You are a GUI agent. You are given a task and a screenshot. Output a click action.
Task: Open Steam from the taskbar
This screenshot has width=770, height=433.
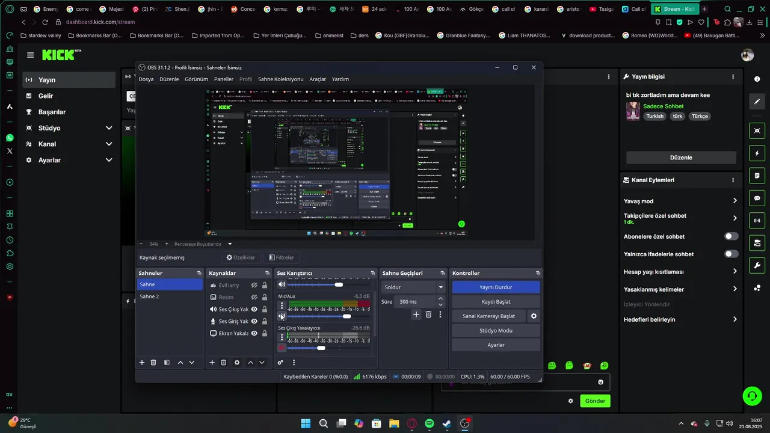pyautogui.click(x=447, y=423)
